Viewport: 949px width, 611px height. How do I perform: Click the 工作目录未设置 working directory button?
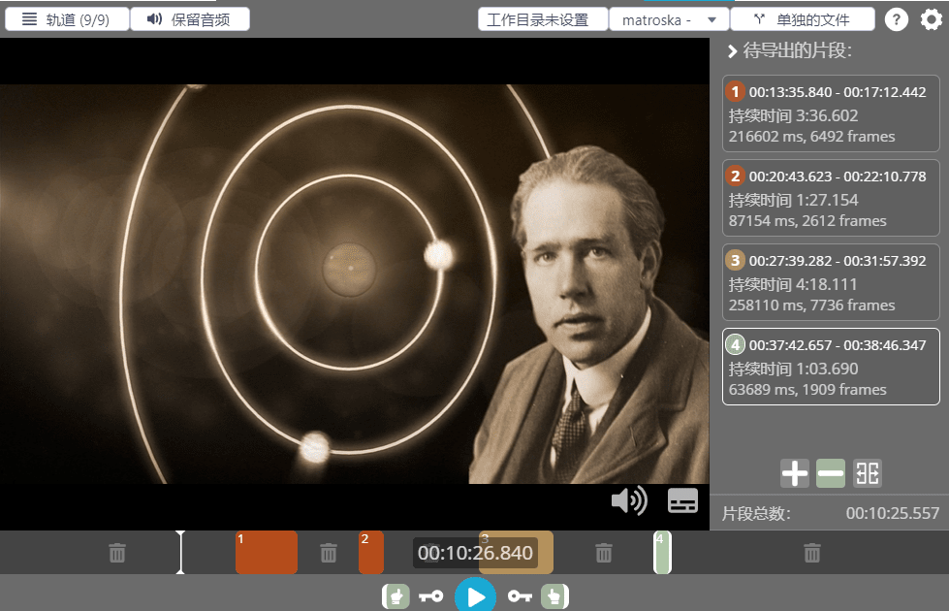(x=542, y=19)
